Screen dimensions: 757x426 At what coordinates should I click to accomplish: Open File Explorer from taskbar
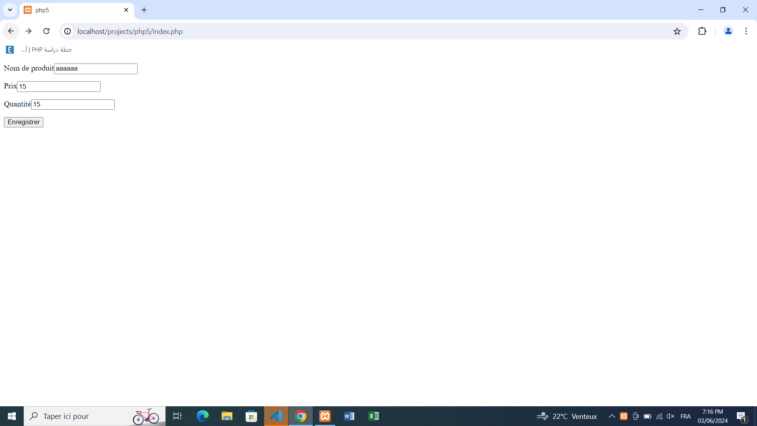(x=227, y=416)
